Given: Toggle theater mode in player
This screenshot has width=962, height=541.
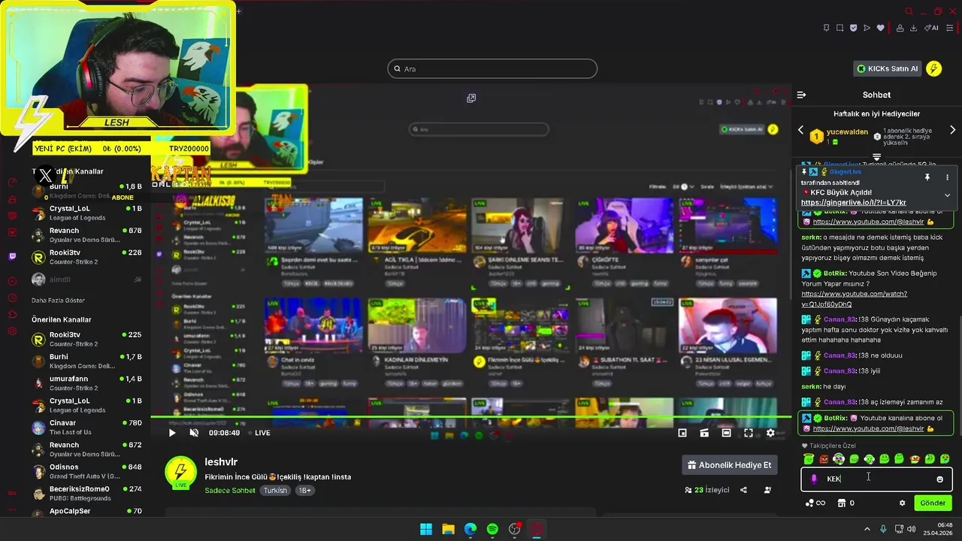Looking at the screenshot, I should [x=726, y=433].
